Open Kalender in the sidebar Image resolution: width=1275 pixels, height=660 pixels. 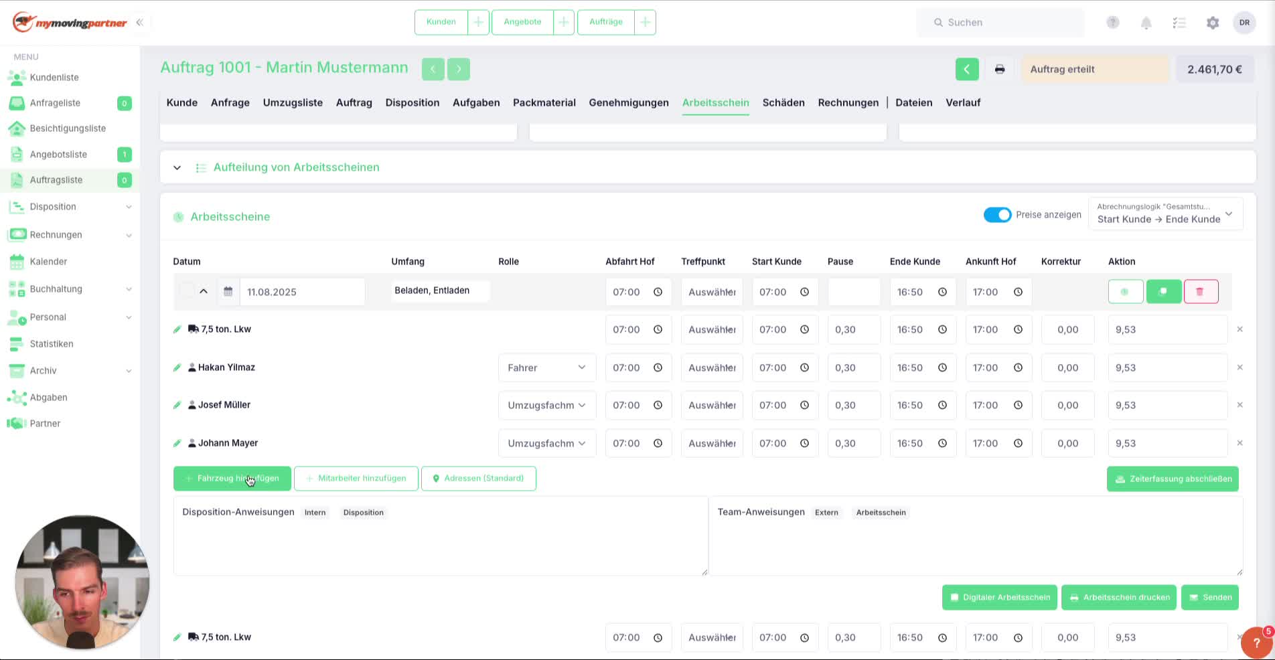click(x=48, y=262)
